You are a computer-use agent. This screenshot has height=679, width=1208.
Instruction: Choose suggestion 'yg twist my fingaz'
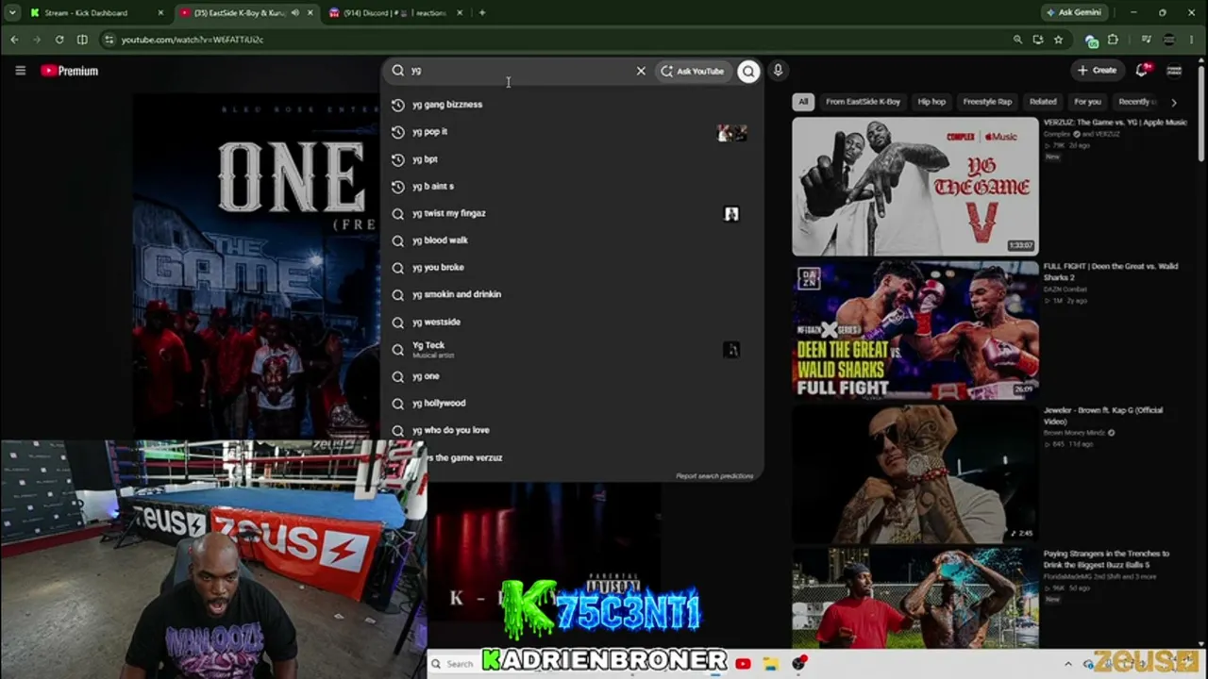(572, 213)
